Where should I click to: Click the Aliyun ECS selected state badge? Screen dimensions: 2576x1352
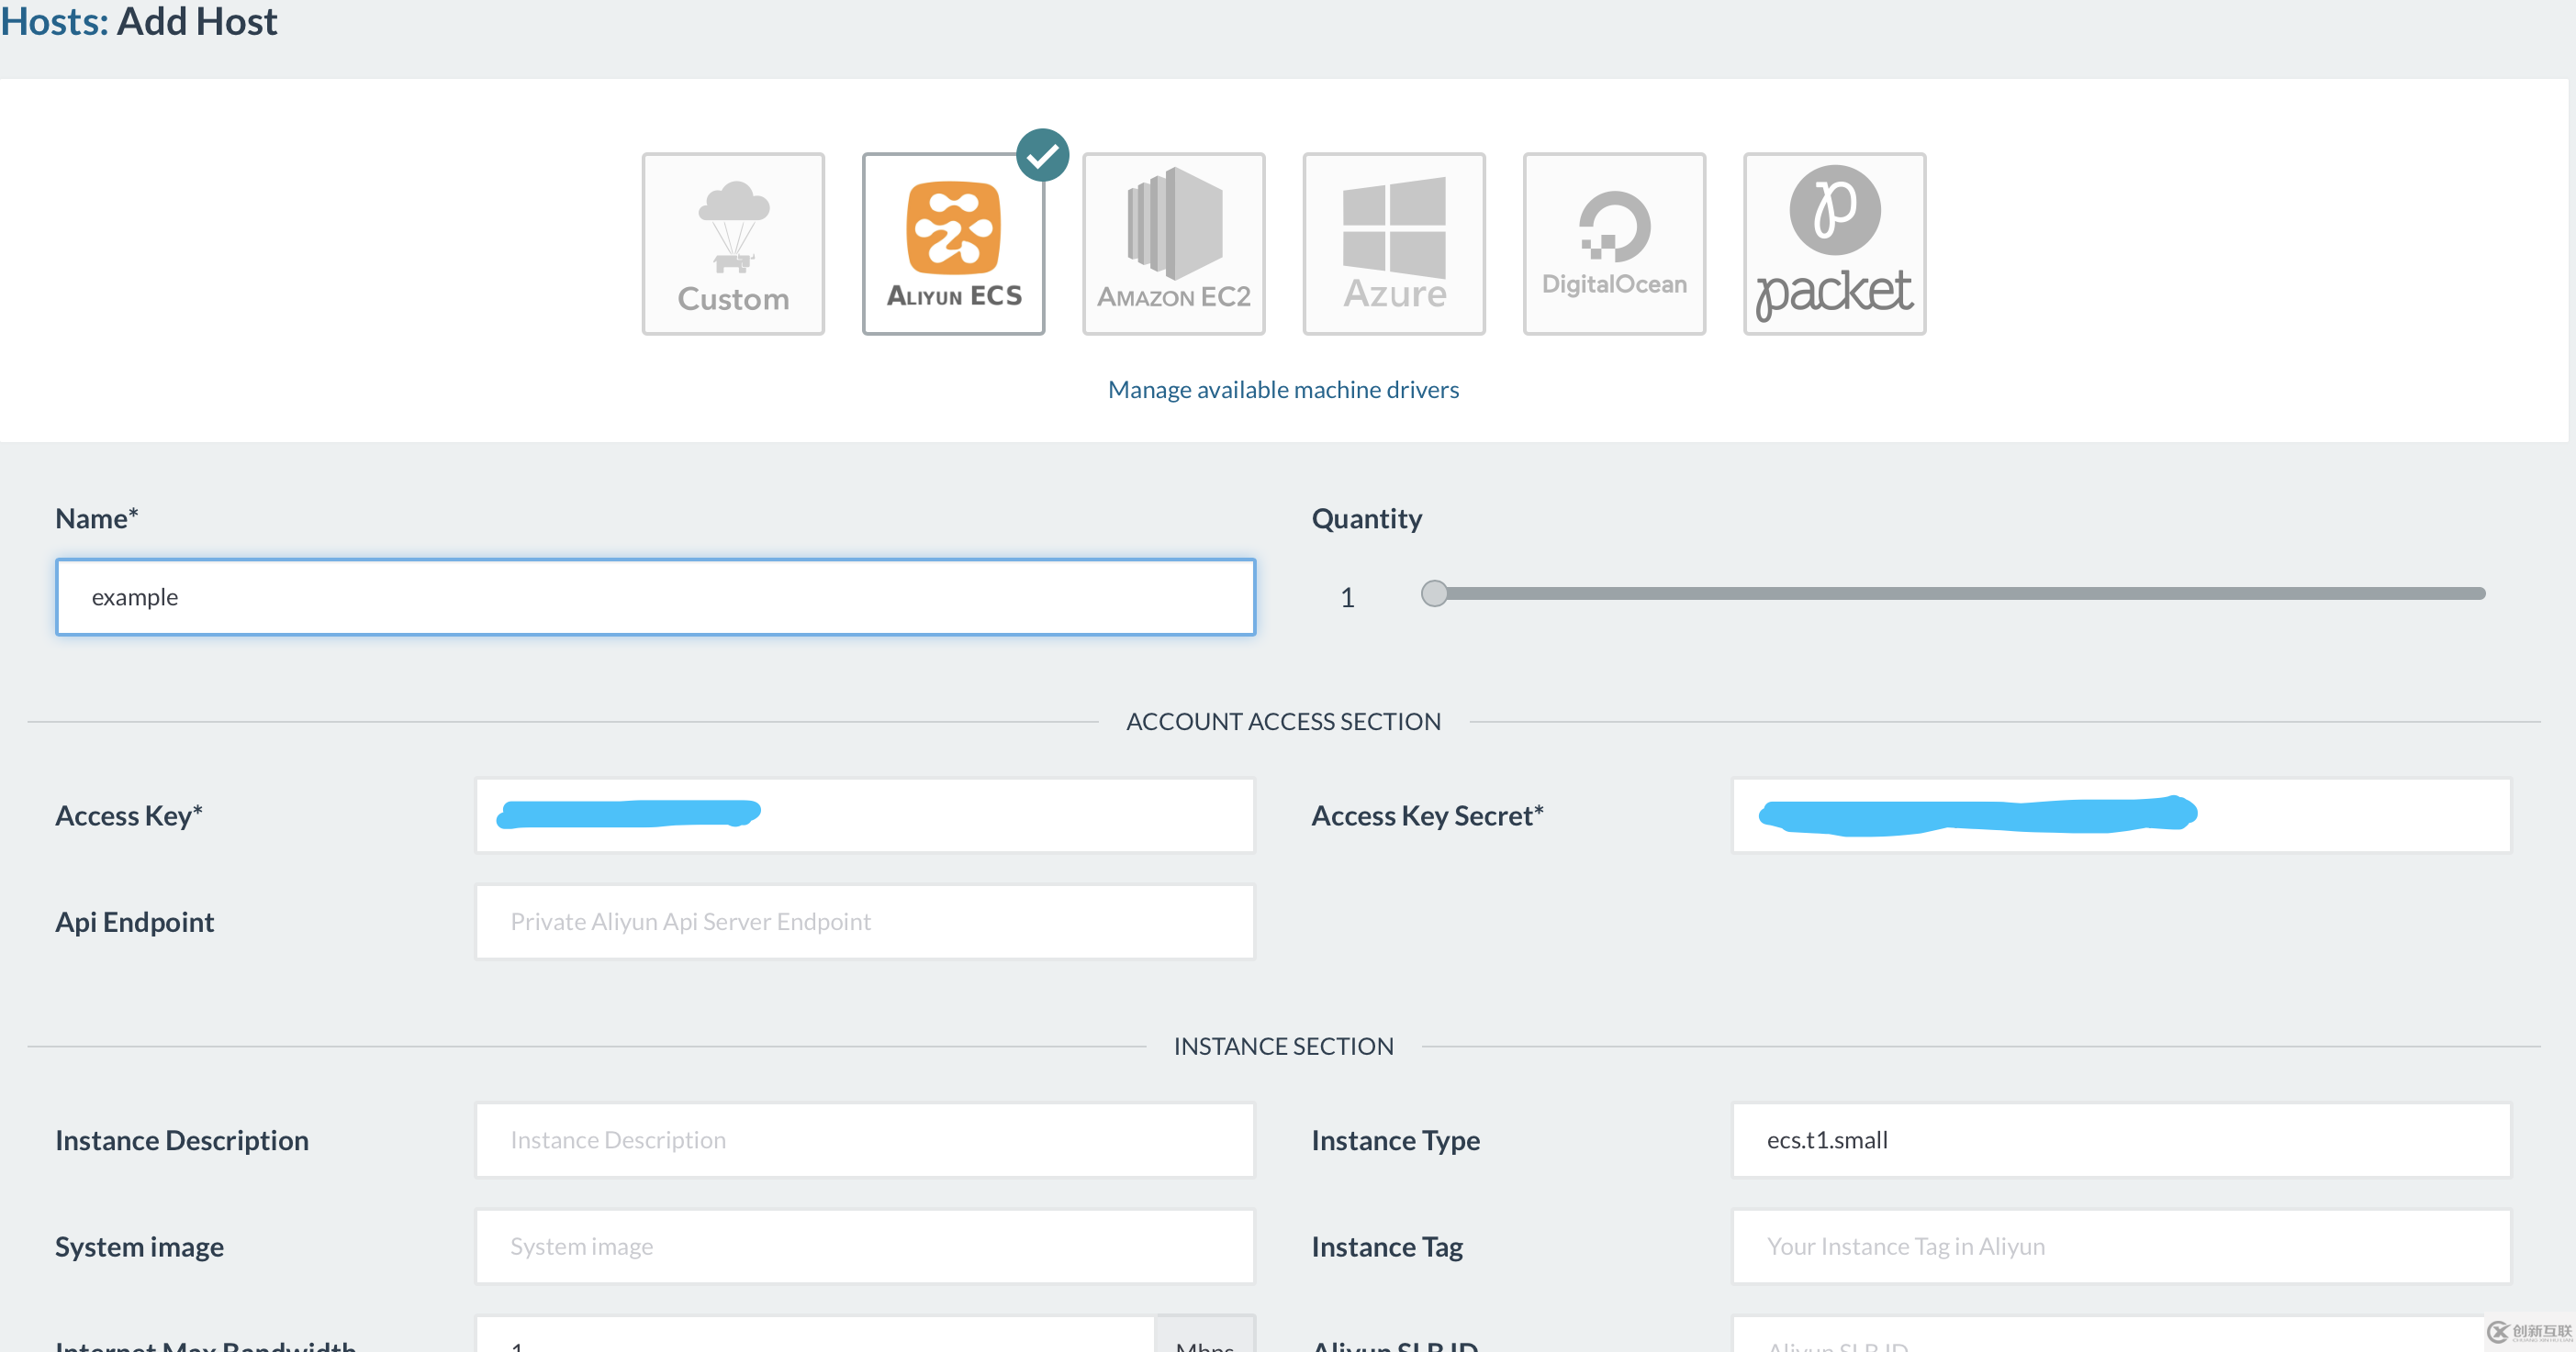(x=1041, y=153)
